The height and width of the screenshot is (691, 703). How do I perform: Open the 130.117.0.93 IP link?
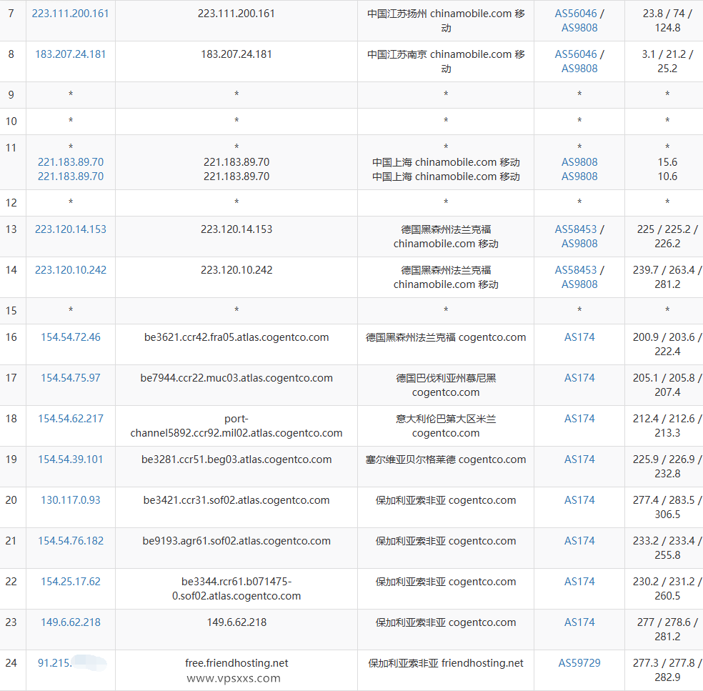[x=71, y=500]
